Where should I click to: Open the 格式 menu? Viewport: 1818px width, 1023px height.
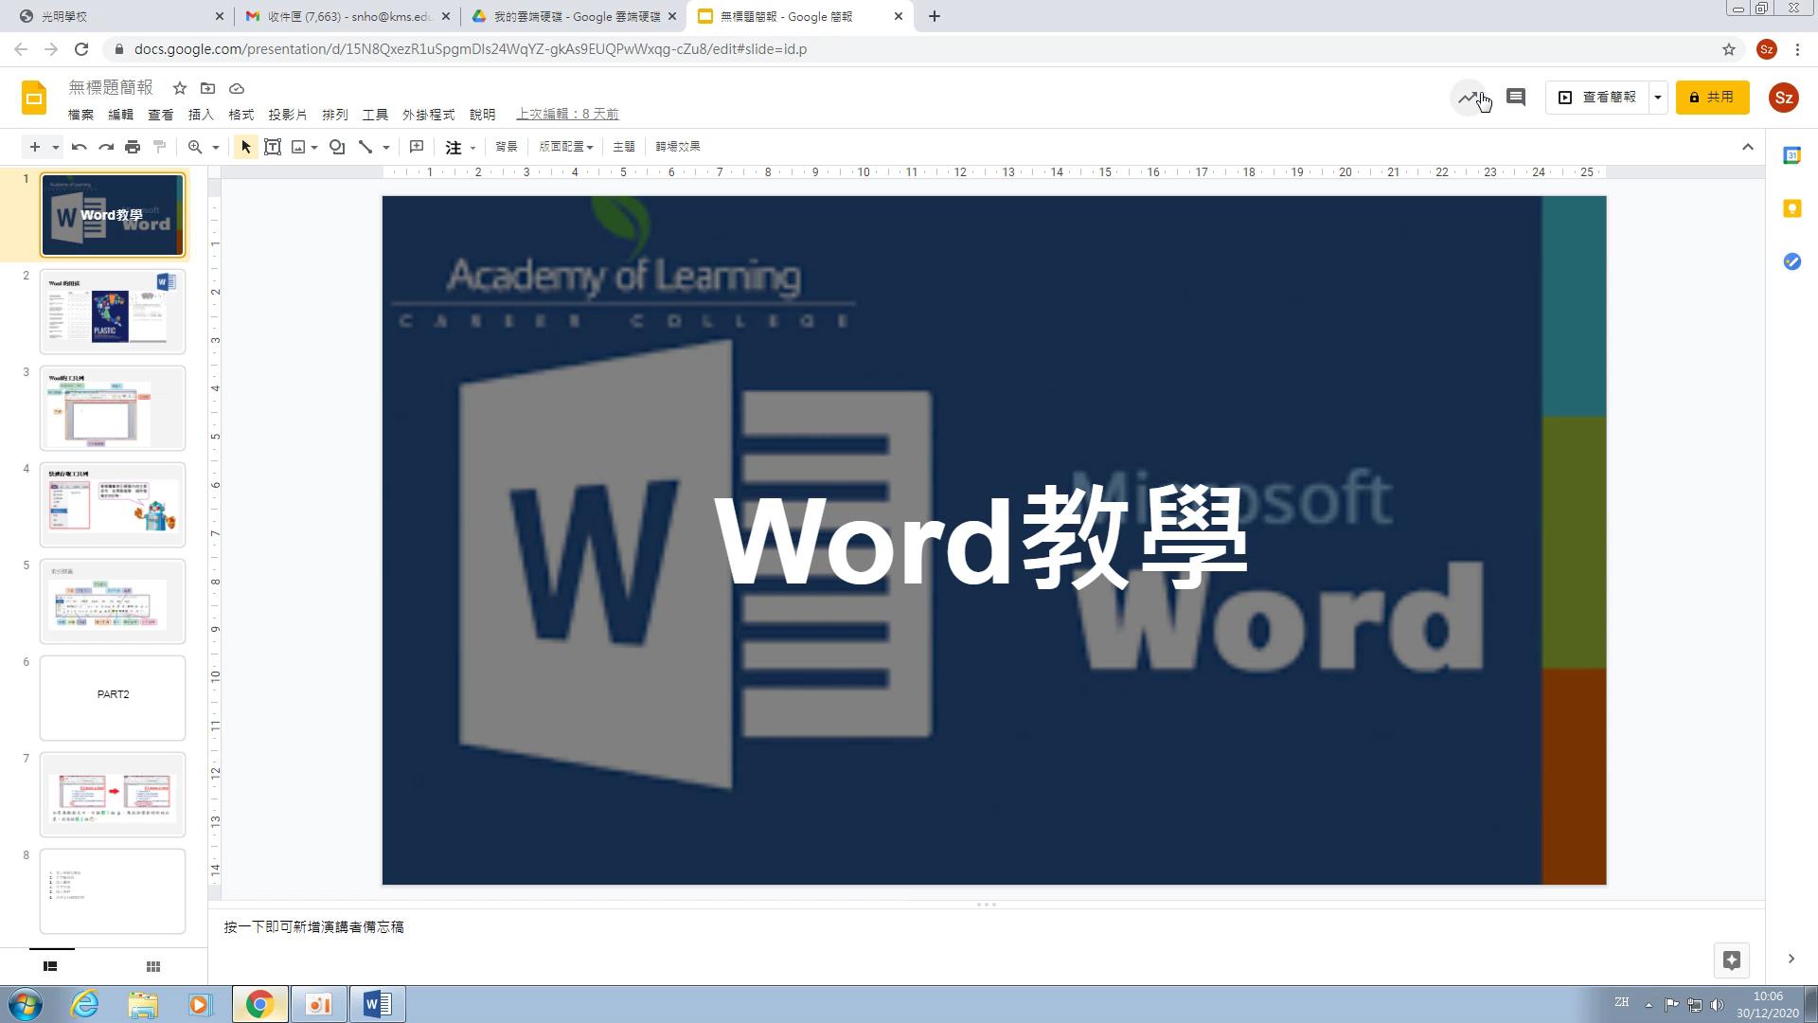pos(241,115)
